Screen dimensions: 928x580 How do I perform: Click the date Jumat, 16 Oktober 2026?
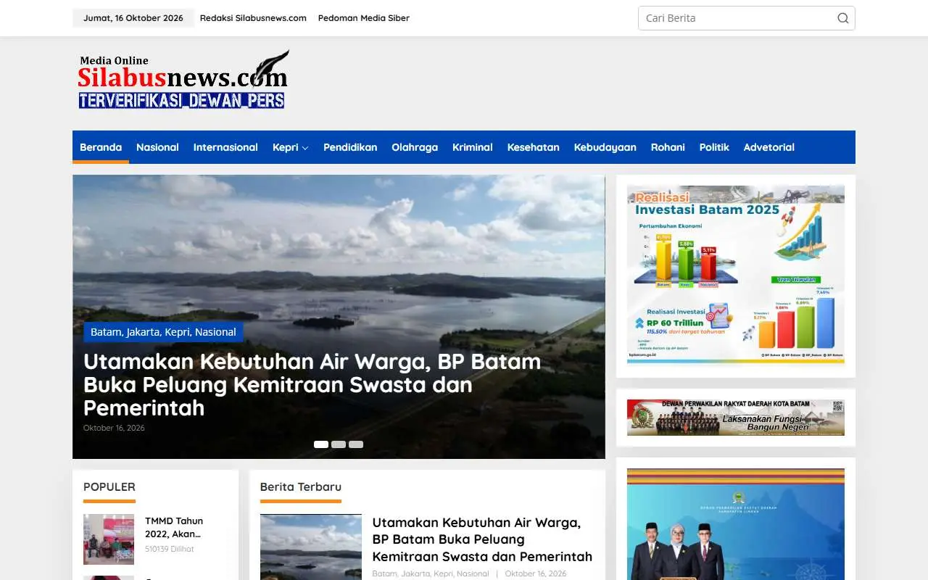[x=133, y=18]
